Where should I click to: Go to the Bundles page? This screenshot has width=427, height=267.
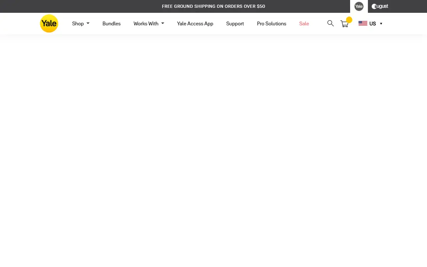tap(111, 24)
